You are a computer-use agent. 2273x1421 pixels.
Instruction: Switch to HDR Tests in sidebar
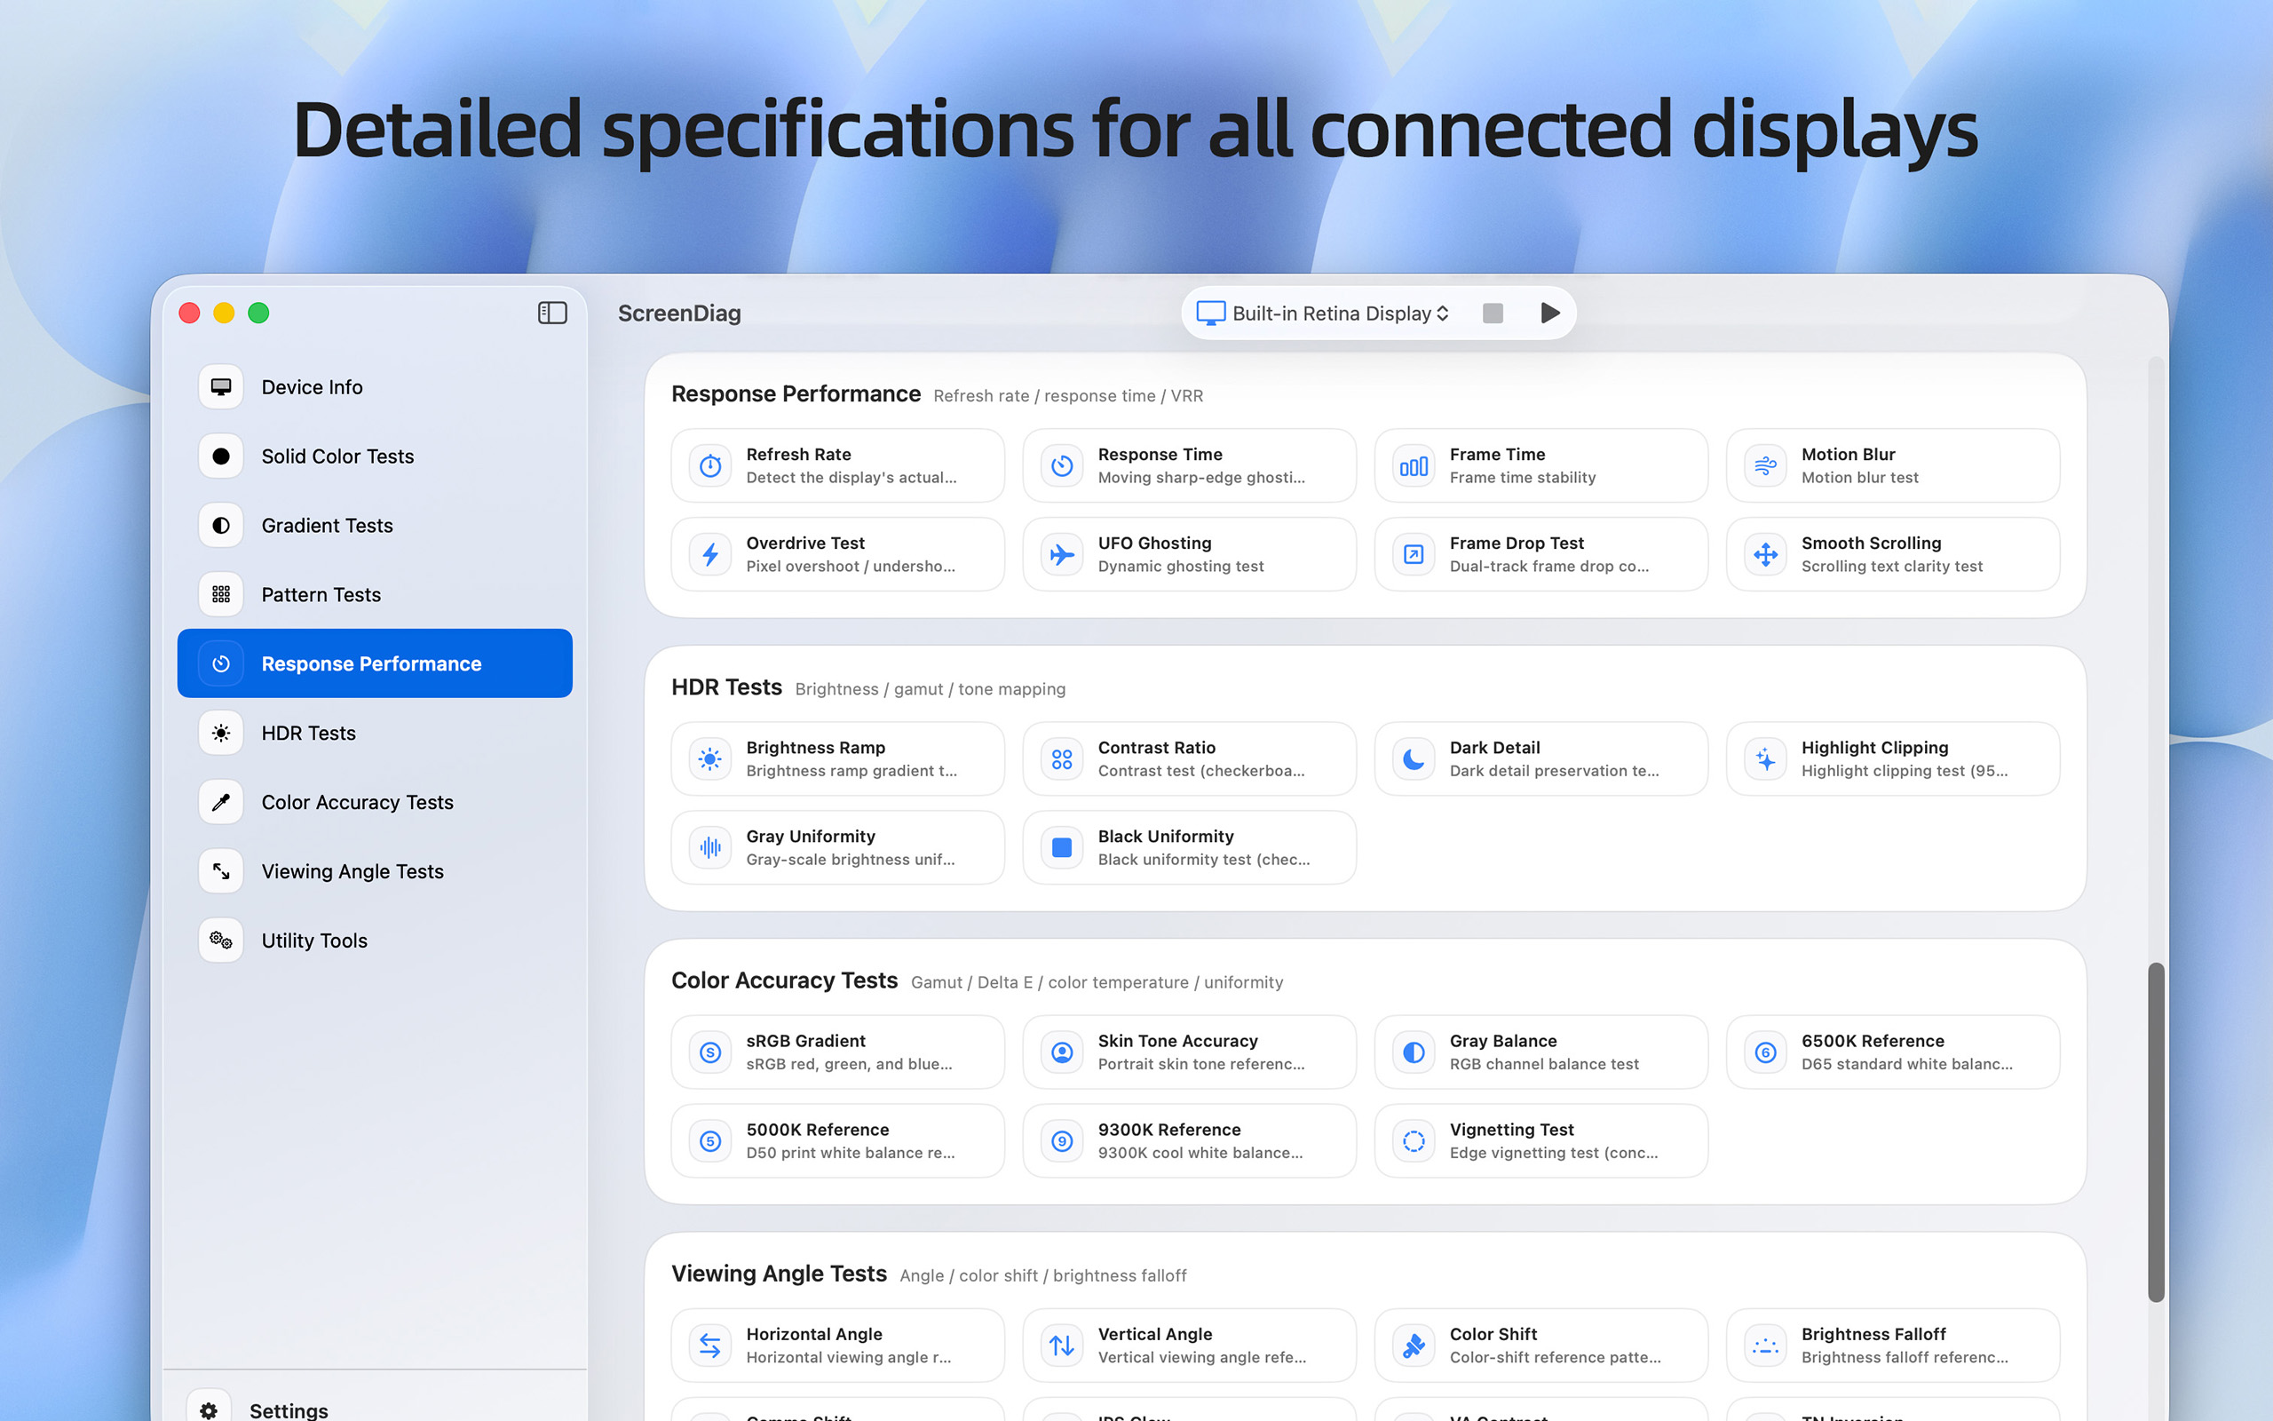(375, 733)
